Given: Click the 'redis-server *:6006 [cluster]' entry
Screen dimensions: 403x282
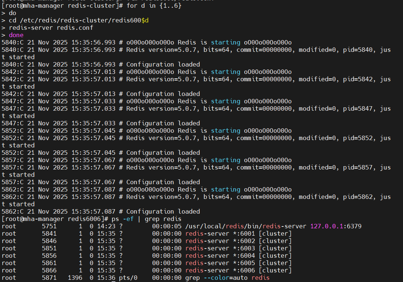Looking at the screenshot, I should [238, 271].
